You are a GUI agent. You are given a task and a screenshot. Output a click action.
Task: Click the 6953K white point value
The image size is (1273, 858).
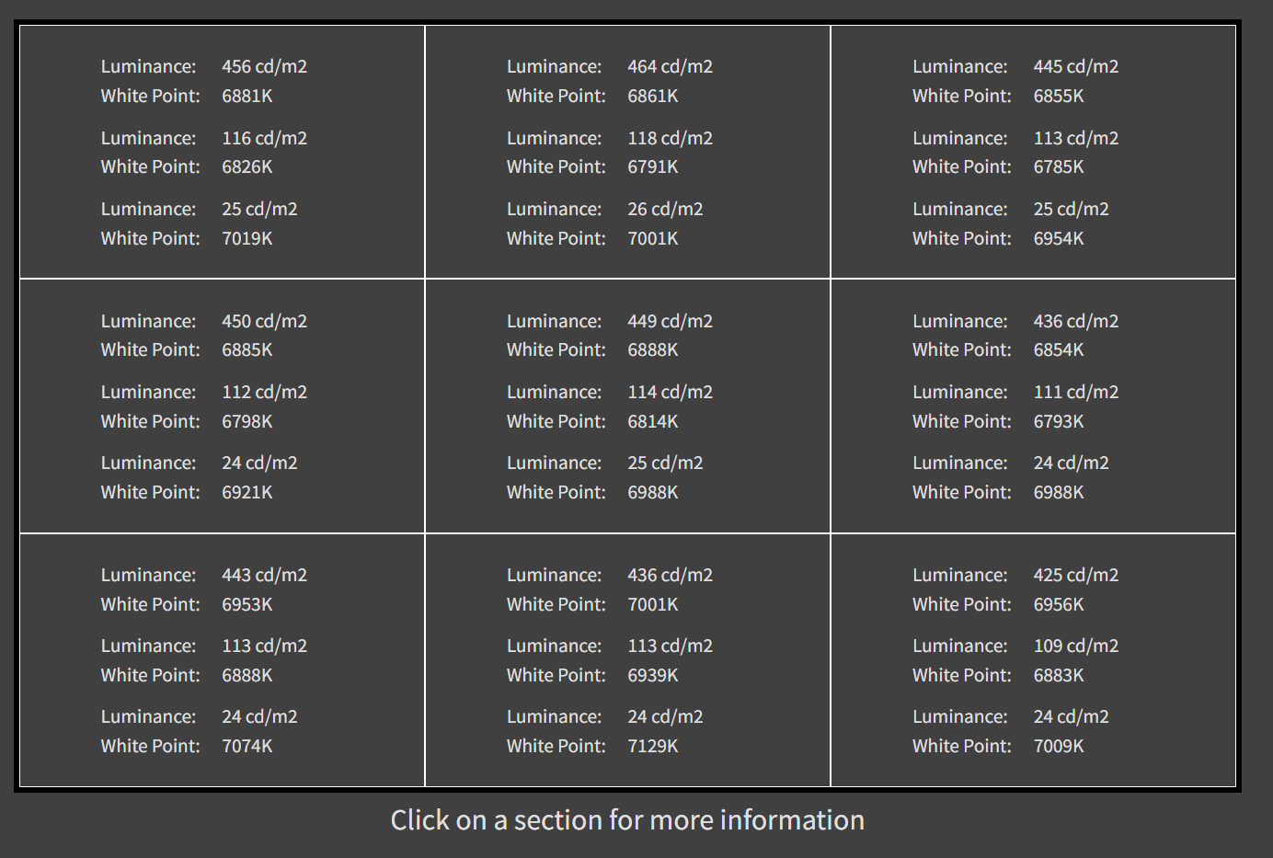click(x=247, y=604)
